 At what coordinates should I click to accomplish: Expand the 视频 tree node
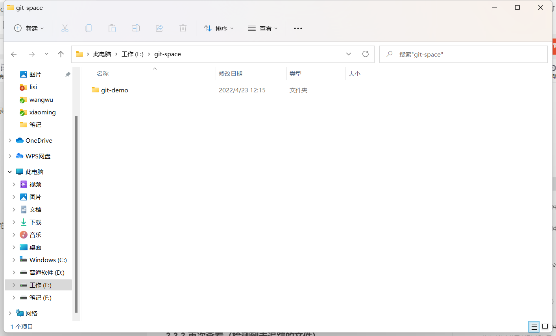coord(14,184)
